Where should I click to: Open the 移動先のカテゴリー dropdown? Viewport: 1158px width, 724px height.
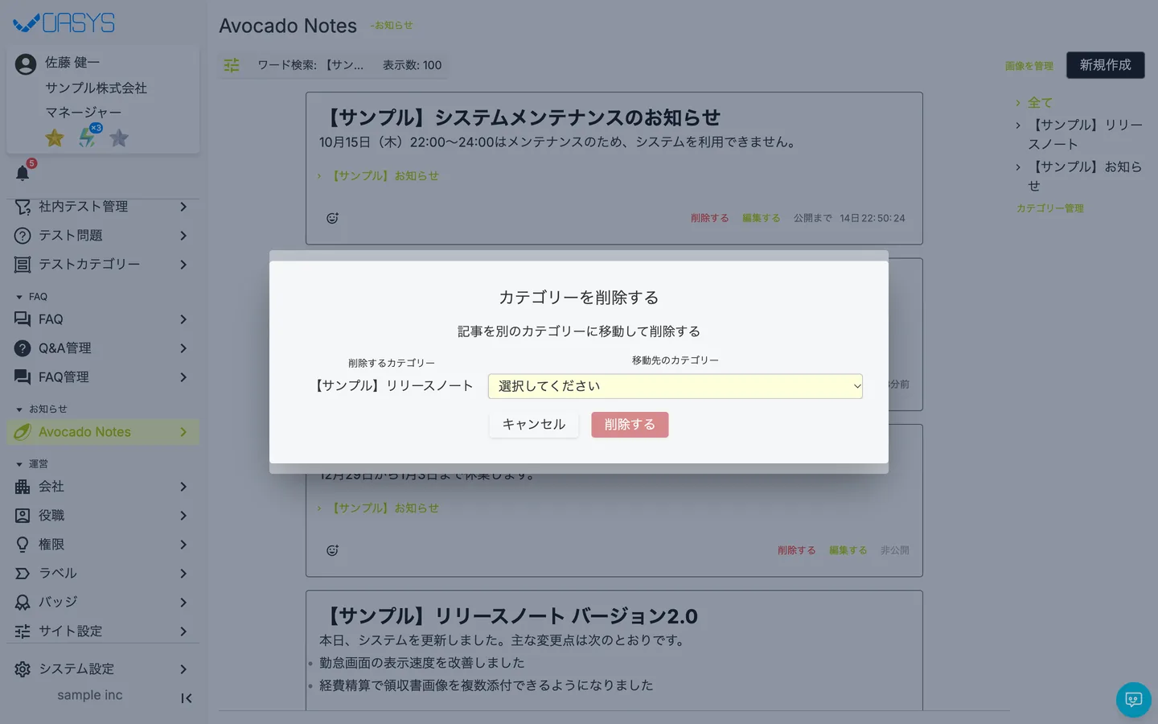click(x=675, y=386)
